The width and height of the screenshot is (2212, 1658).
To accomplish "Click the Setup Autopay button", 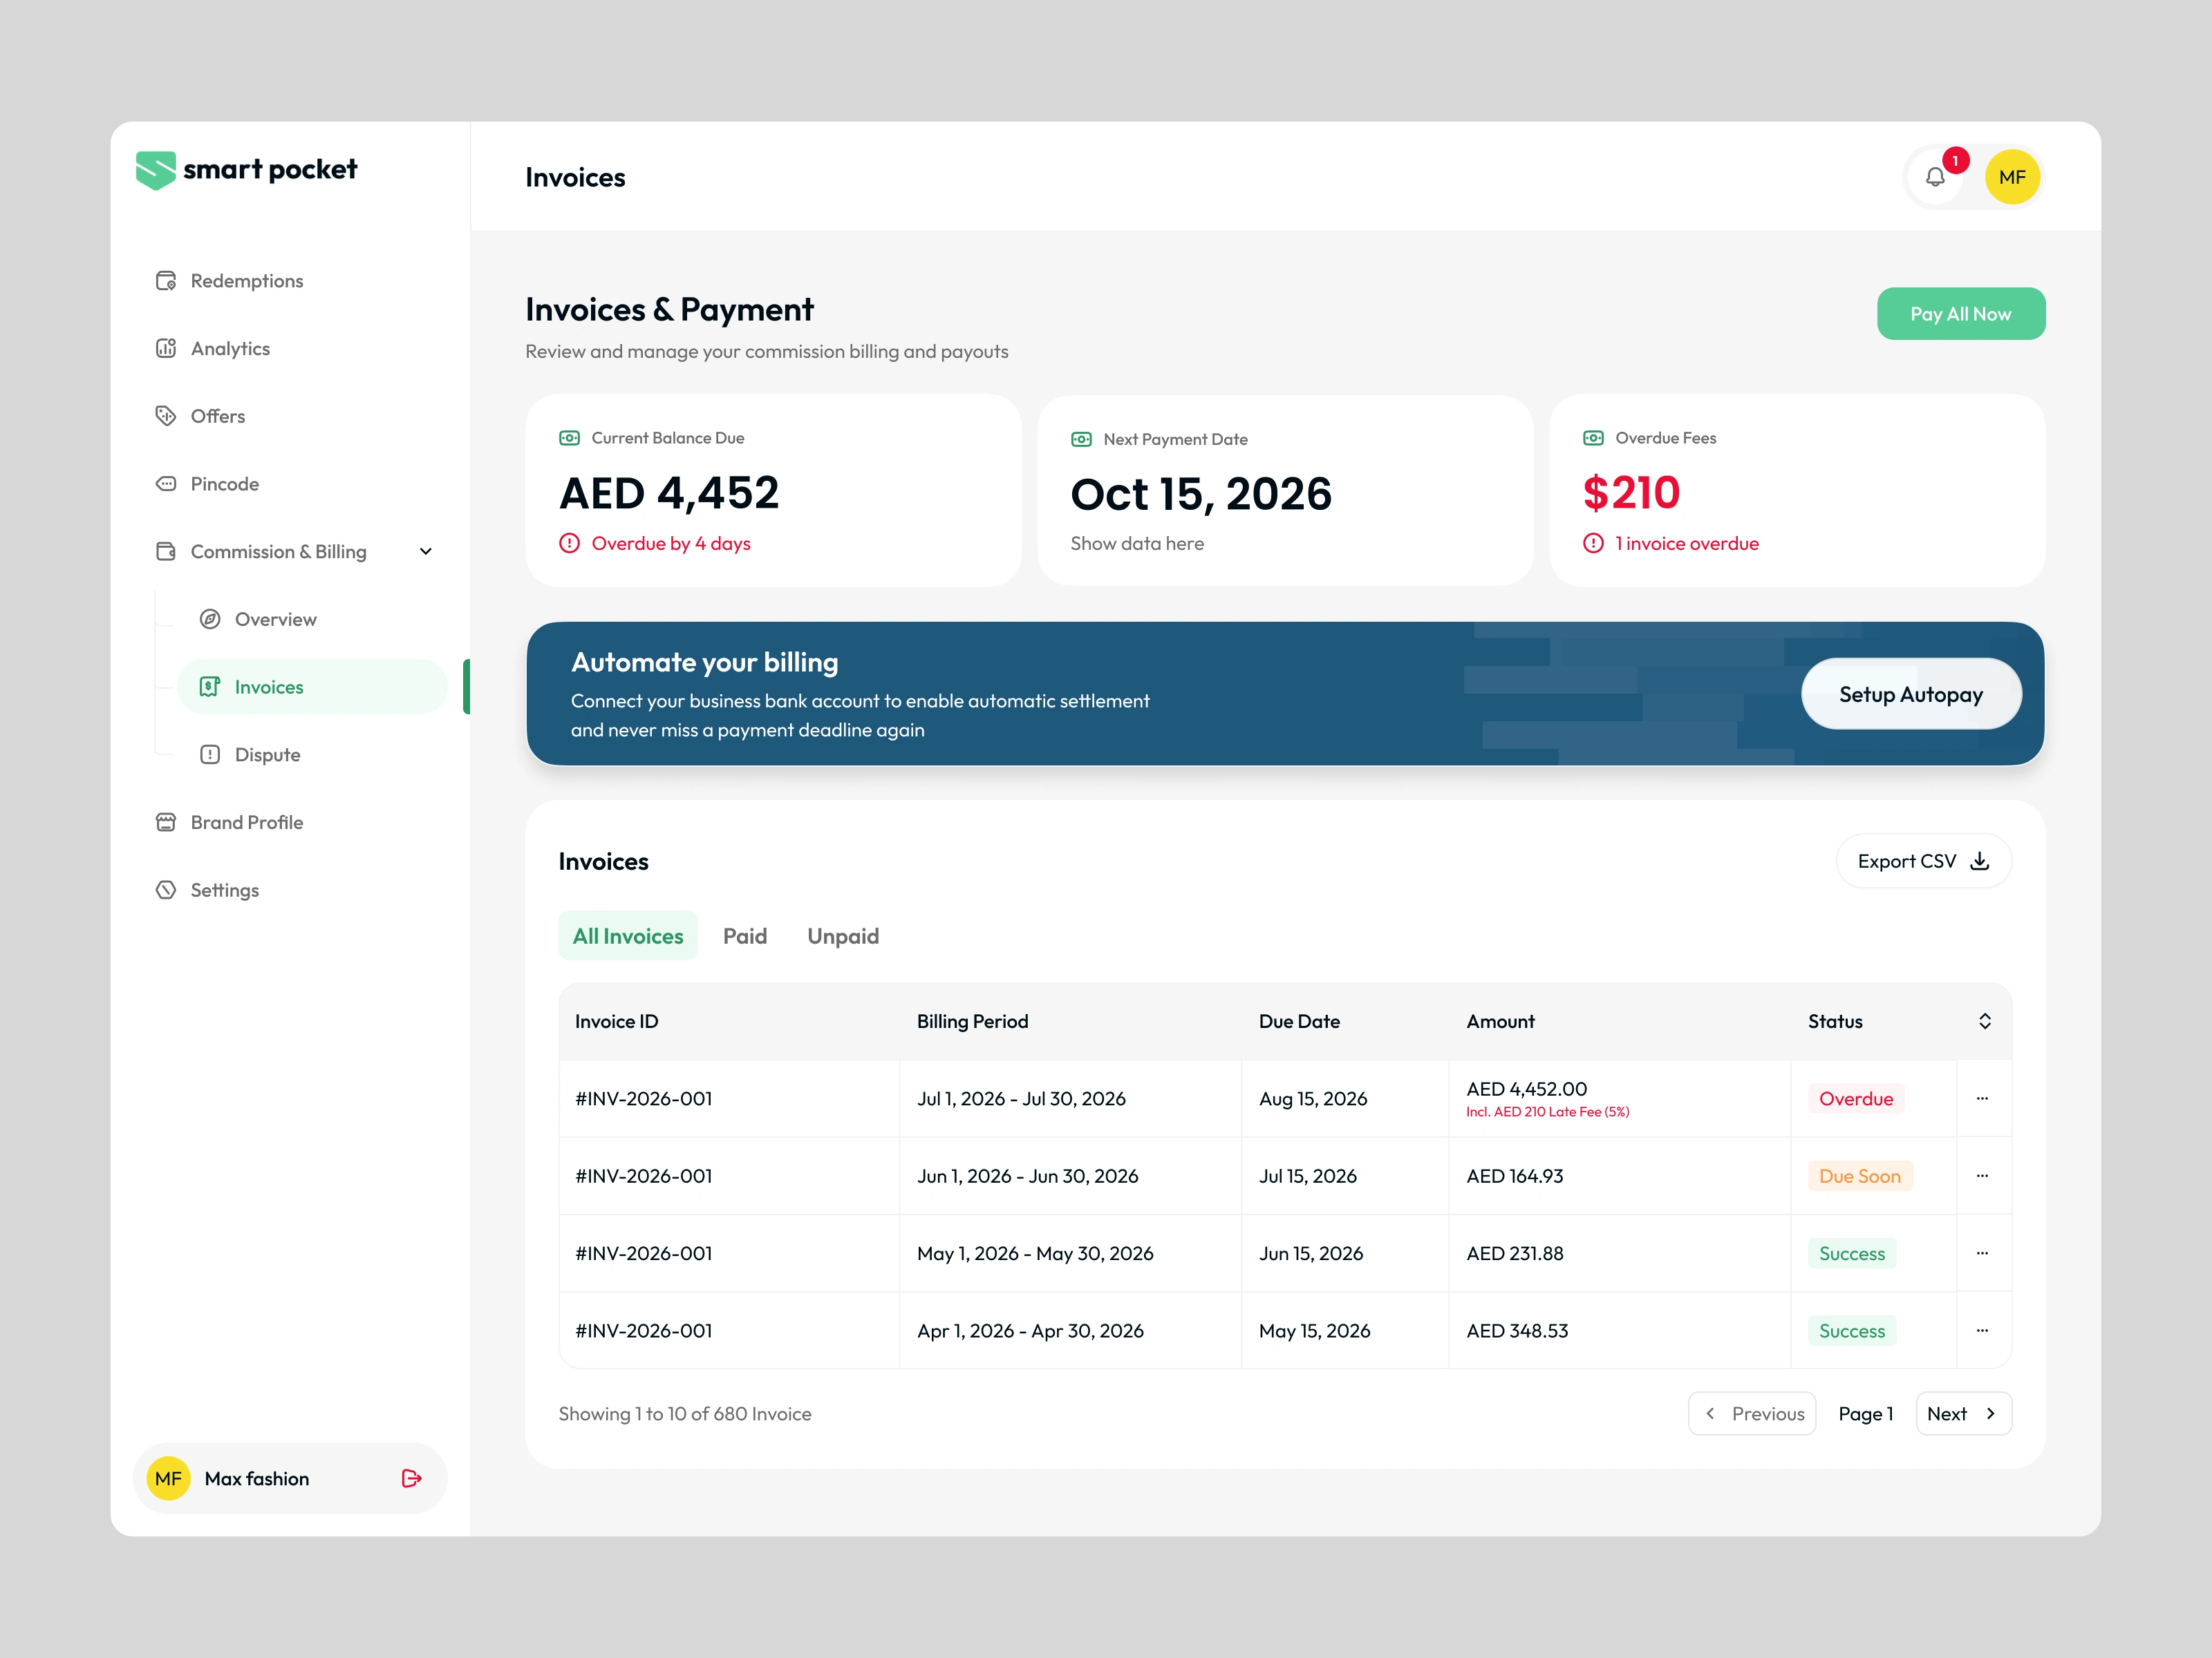I will [x=1911, y=694].
